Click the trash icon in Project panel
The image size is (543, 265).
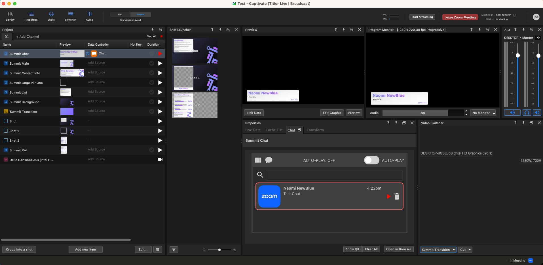[158, 249]
